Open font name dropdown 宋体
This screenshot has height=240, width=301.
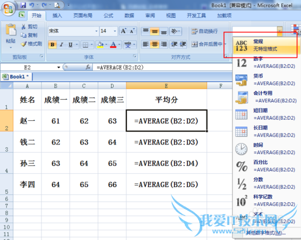click(x=96, y=31)
